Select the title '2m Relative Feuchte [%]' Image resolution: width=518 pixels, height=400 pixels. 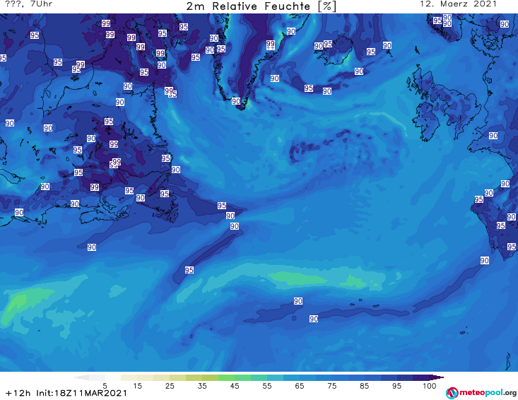(x=261, y=6)
